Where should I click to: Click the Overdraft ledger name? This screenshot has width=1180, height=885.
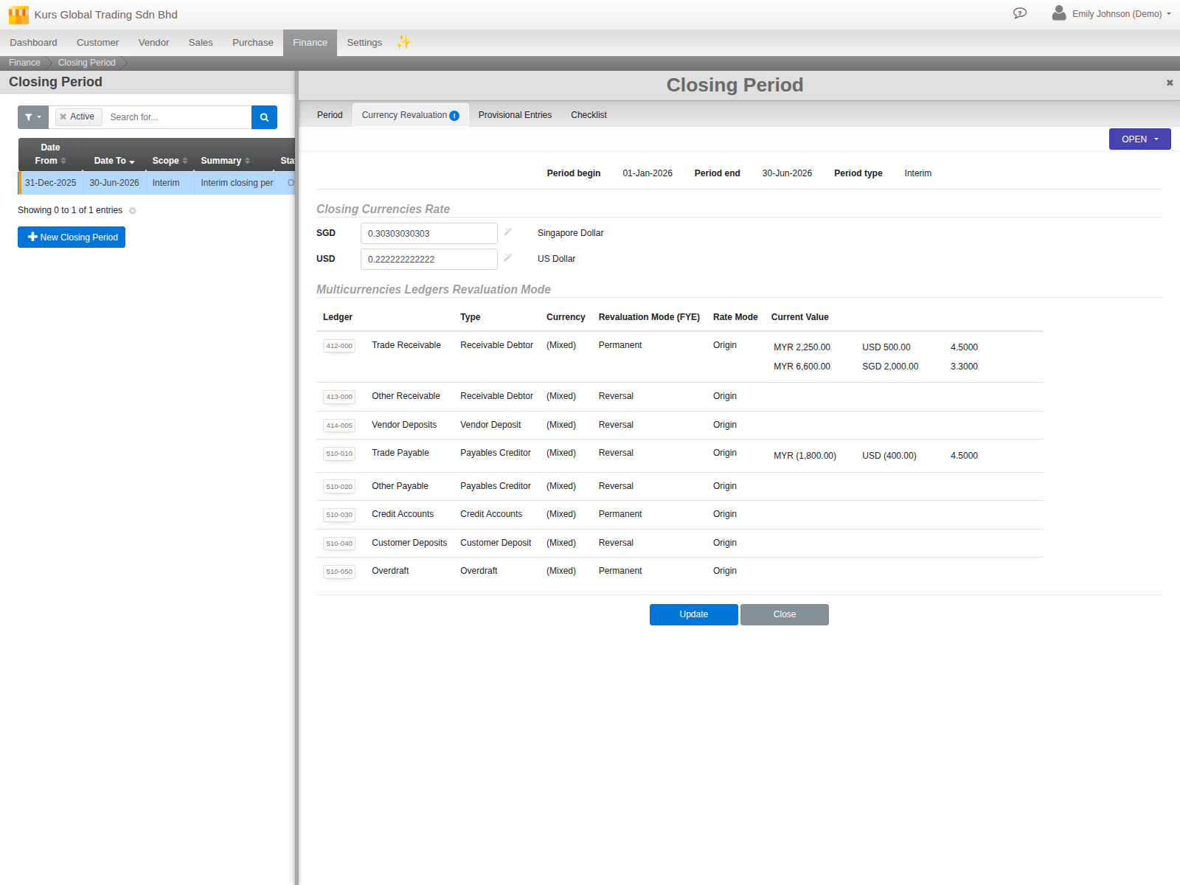tap(390, 571)
